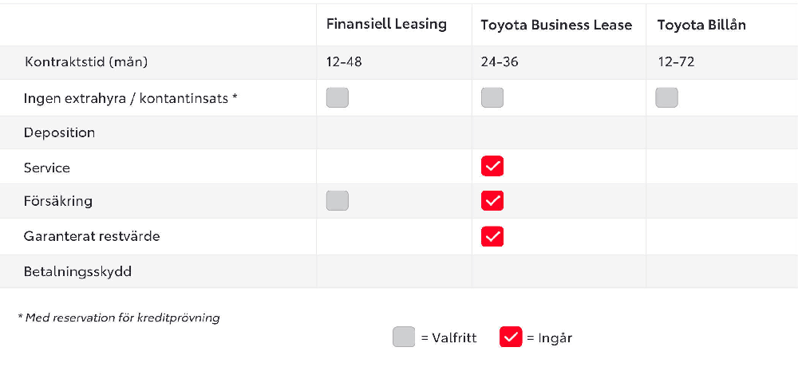Click the red Ingår legend icon
The width and height of the screenshot is (798, 367).
coord(511,337)
